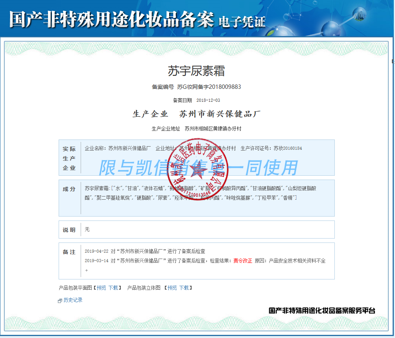Click the red 责令改正 inspection result
The width and height of the screenshot is (395, 338).
tap(243, 261)
